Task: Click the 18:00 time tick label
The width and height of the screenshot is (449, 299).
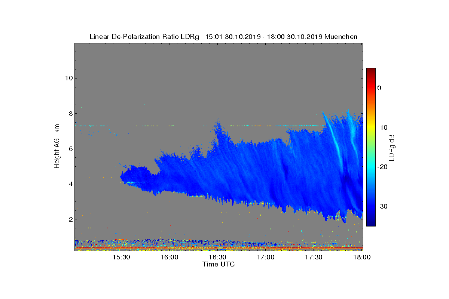Action: click(362, 257)
